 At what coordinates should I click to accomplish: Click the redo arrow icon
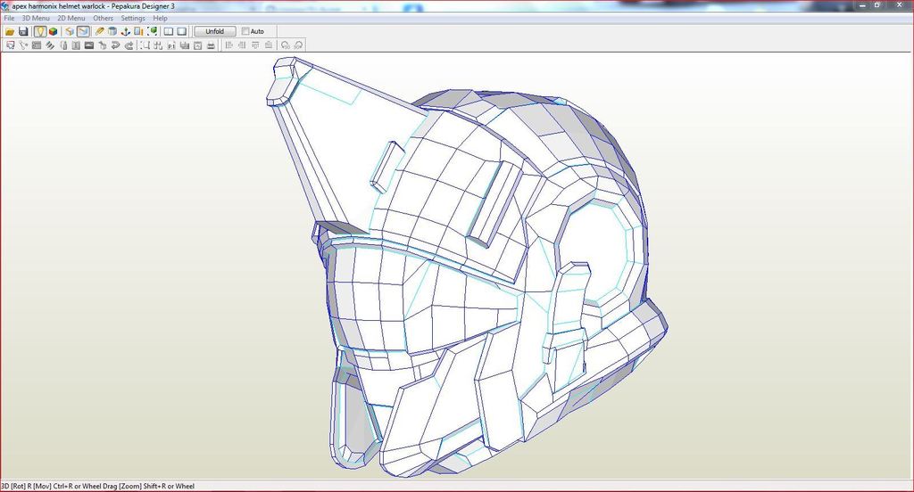[x=129, y=45]
